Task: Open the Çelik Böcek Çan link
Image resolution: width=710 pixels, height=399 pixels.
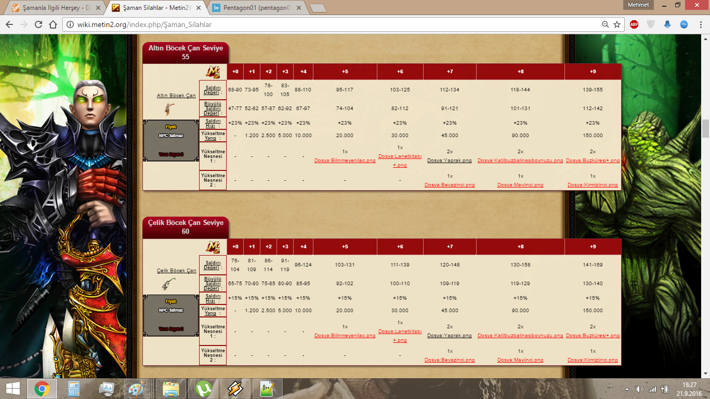Action: click(176, 271)
